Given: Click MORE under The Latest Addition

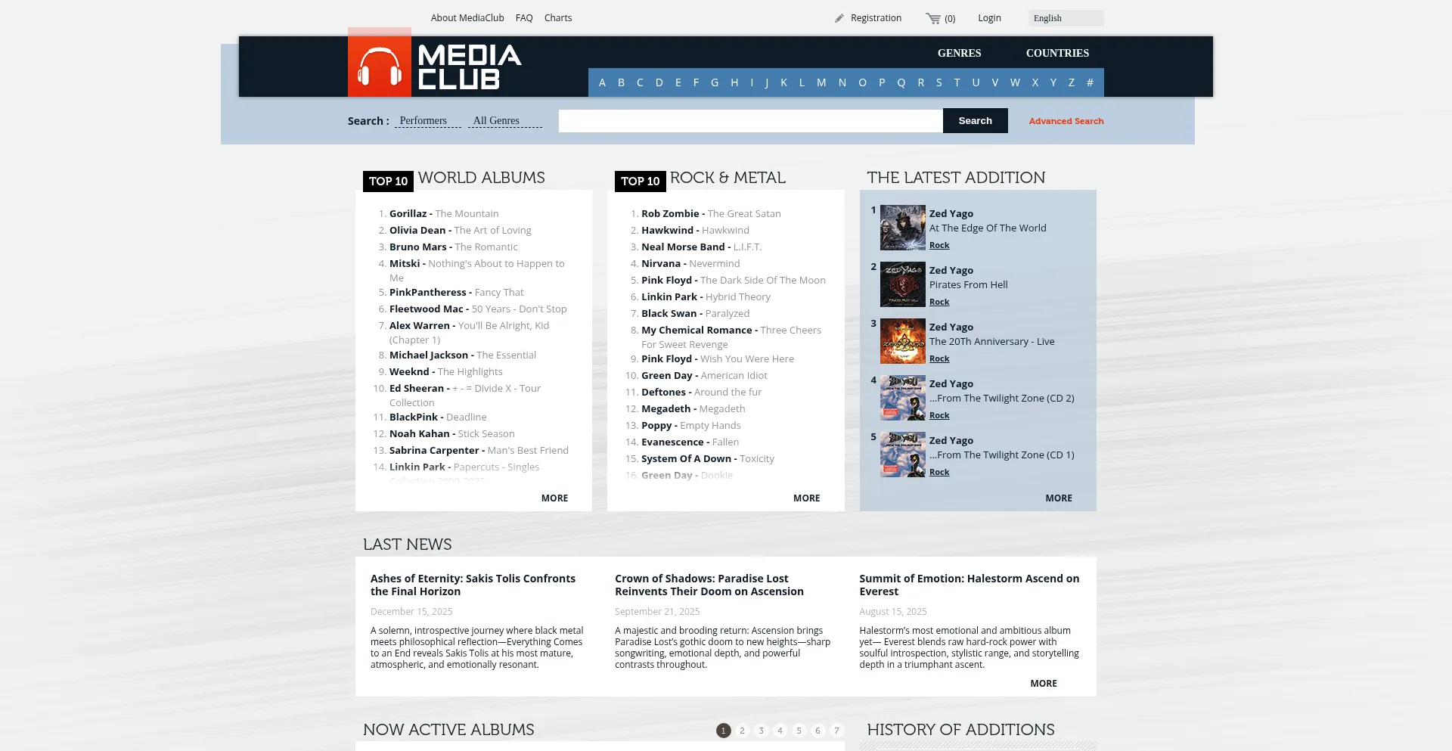Looking at the screenshot, I should click(1059, 498).
